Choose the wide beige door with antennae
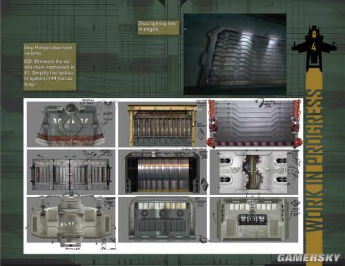The height and width of the screenshot is (266, 345). pyautogui.click(x=71, y=220)
